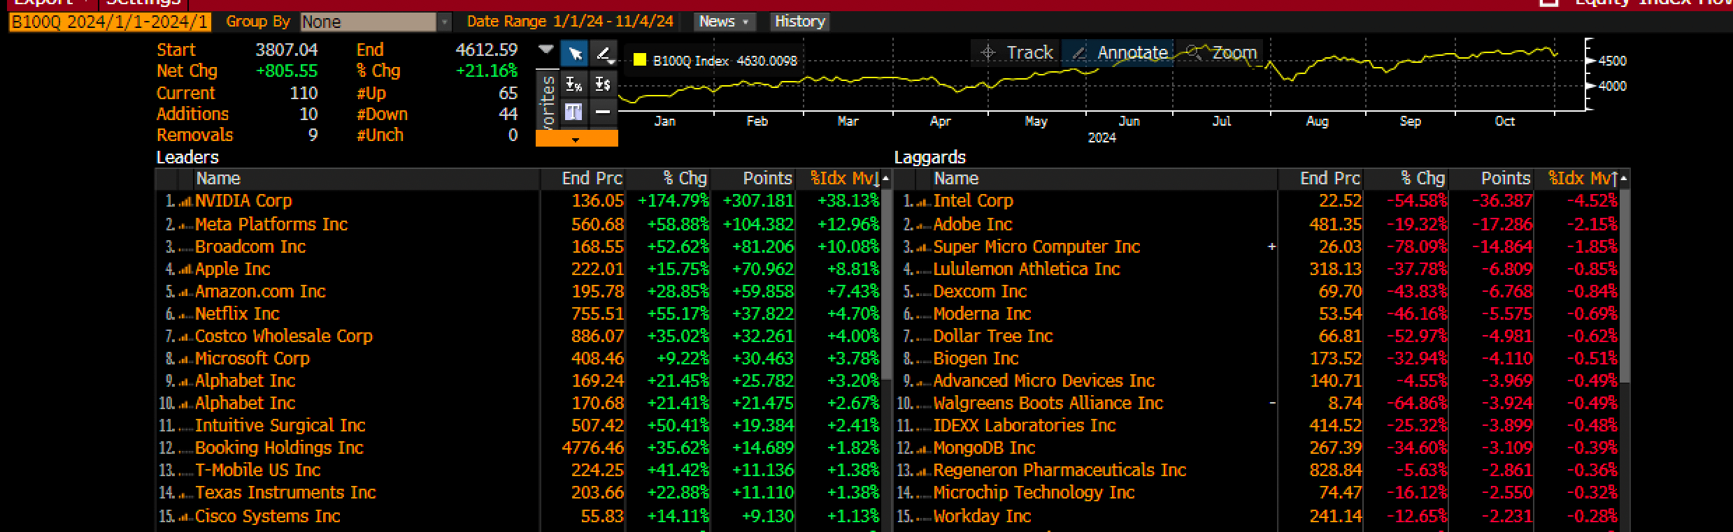Viewport: 1733px width, 532px height.
Task: Sort Laggards by End Prc header
Action: (1321, 179)
